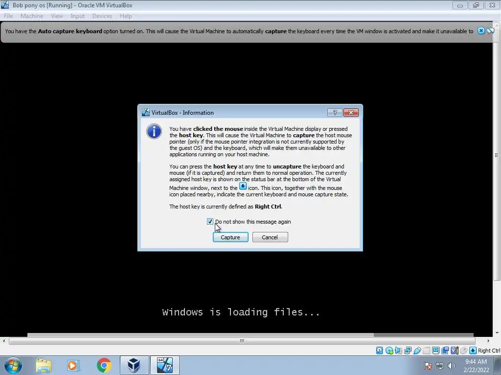Viewport: 501px width, 375px height.
Task: Click the Action Center flag tray icon
Action: click(428, 366)
